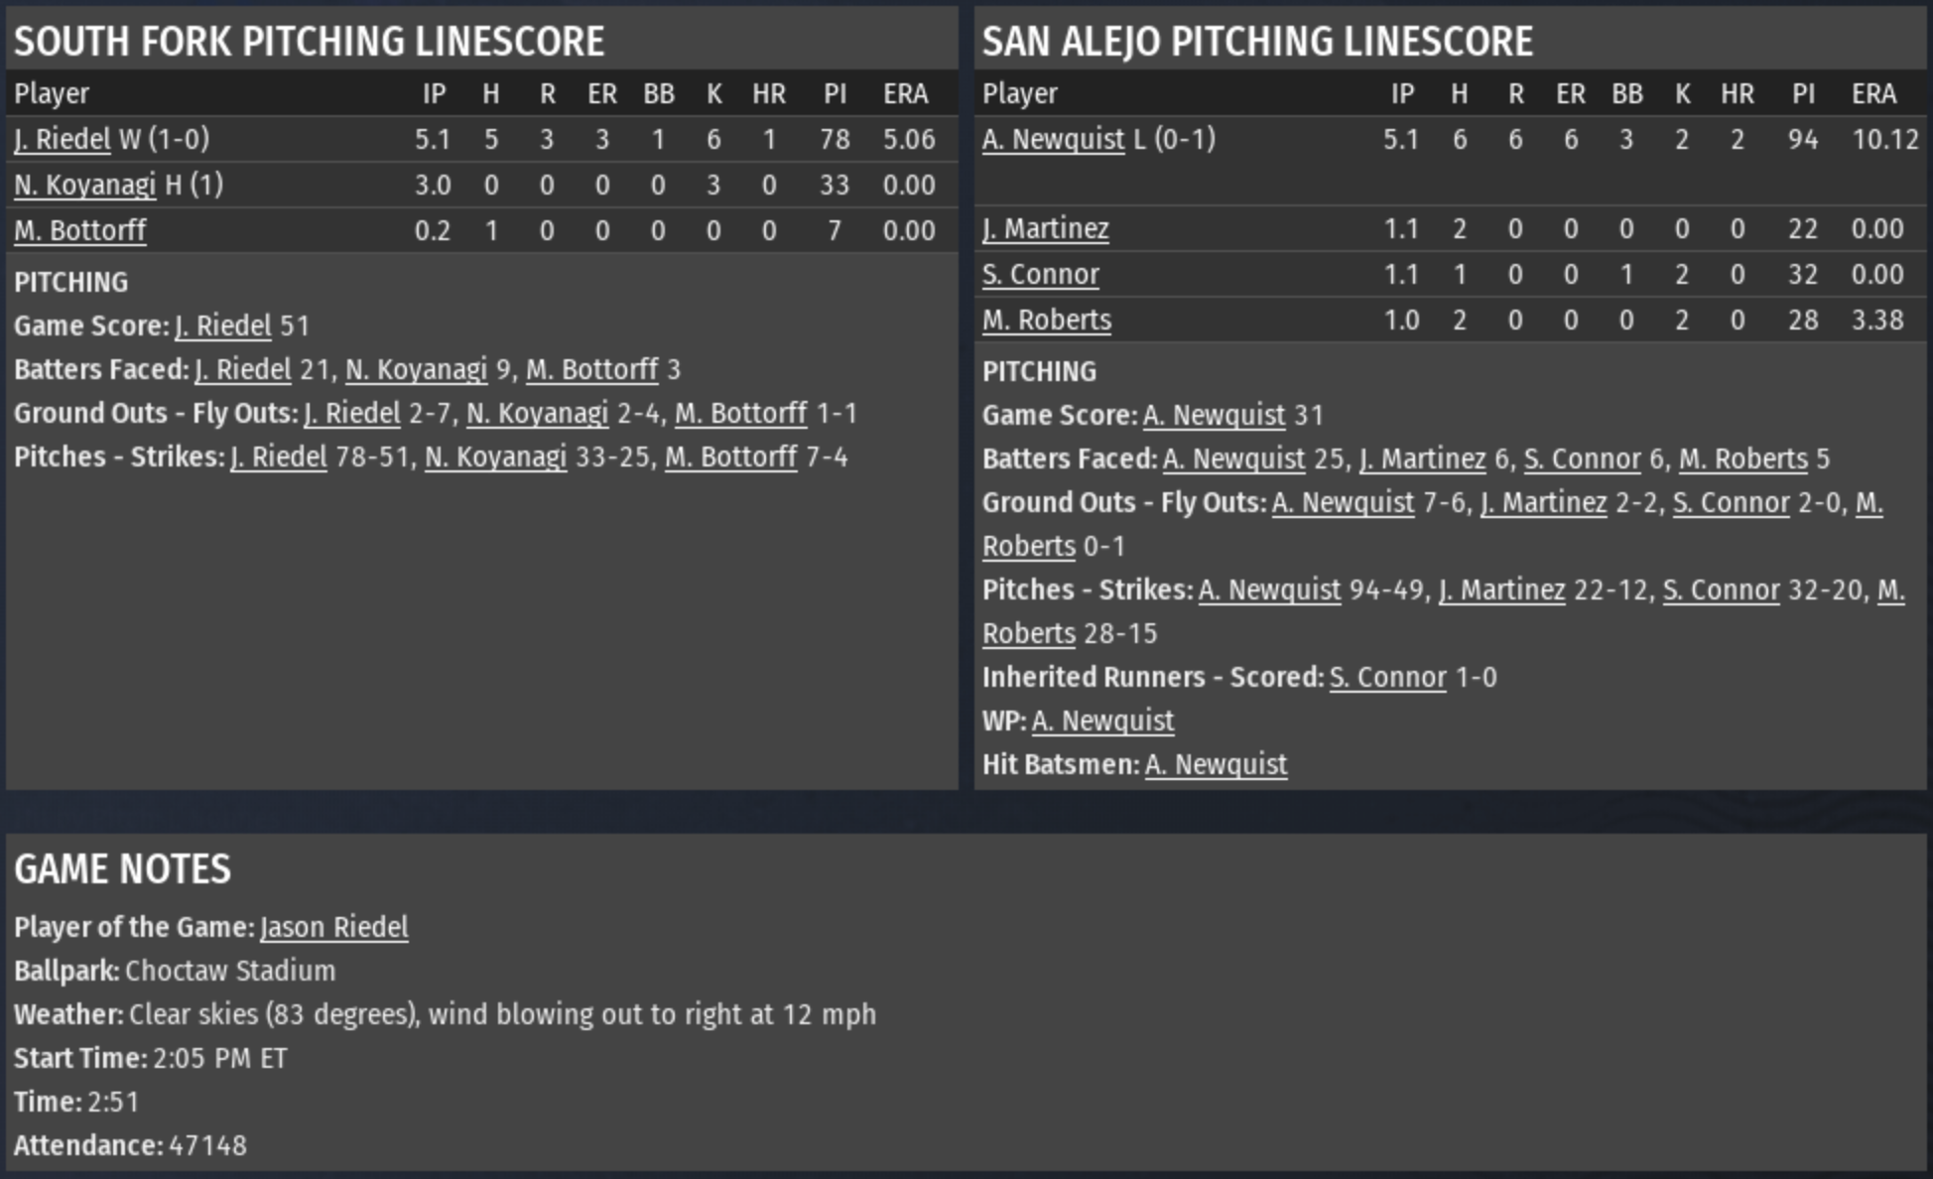Click J. Riedel in Pitches - Strikes line
The height and width of the screenshot is (1179, 1933).
click(x=278, y=457)
